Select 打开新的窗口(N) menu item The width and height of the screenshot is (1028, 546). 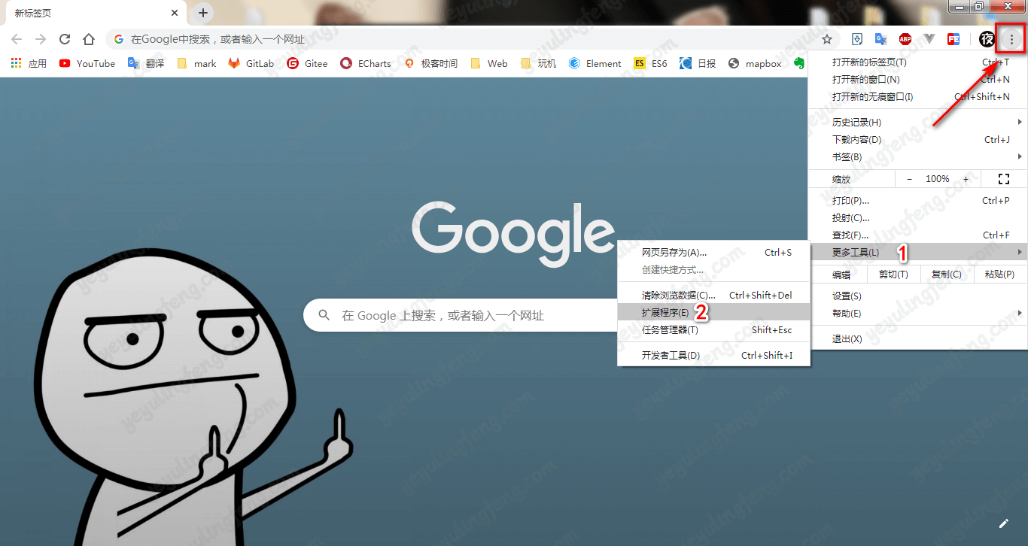point(917,79)
